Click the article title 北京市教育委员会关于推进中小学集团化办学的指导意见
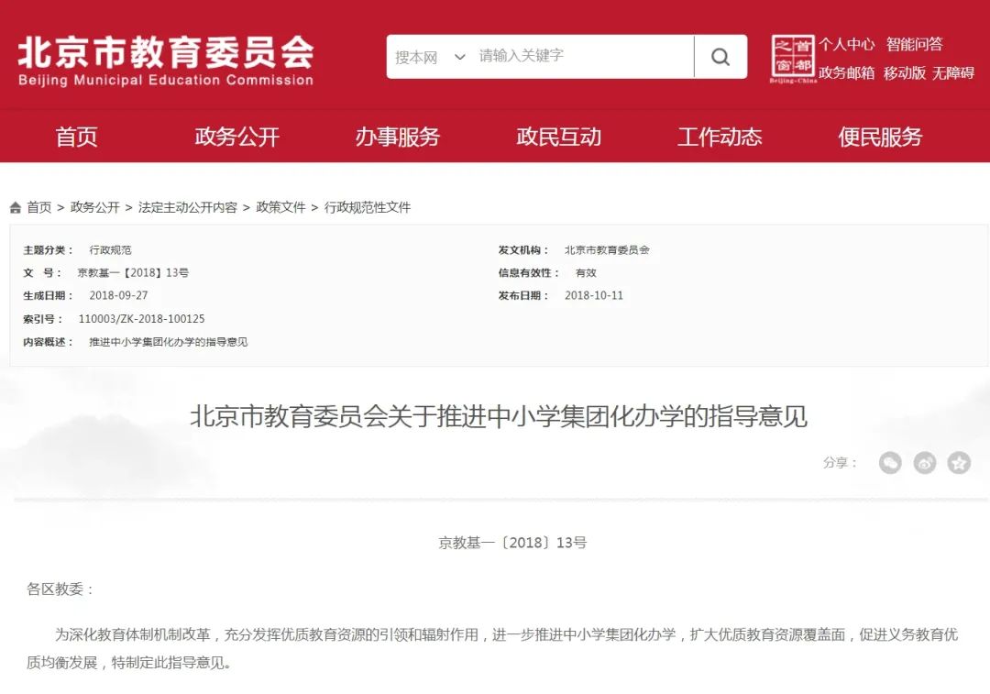The height and width of the screenshot is (694, 990). click(x=499, y=417)
